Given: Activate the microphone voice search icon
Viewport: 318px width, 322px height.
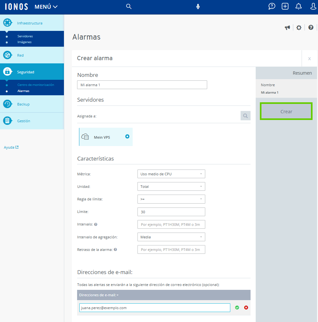Looking at the screenshot, I should tap(198, 6).
